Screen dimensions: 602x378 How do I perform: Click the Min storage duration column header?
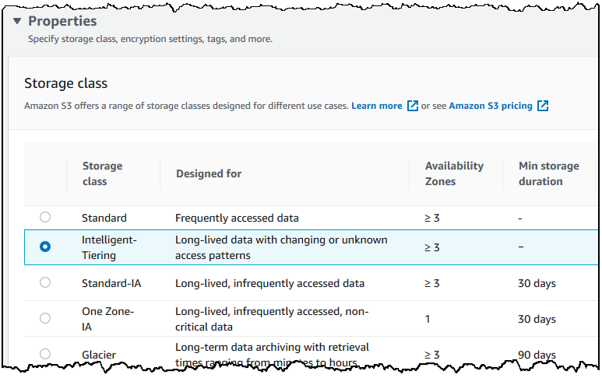tap(548, 173)
